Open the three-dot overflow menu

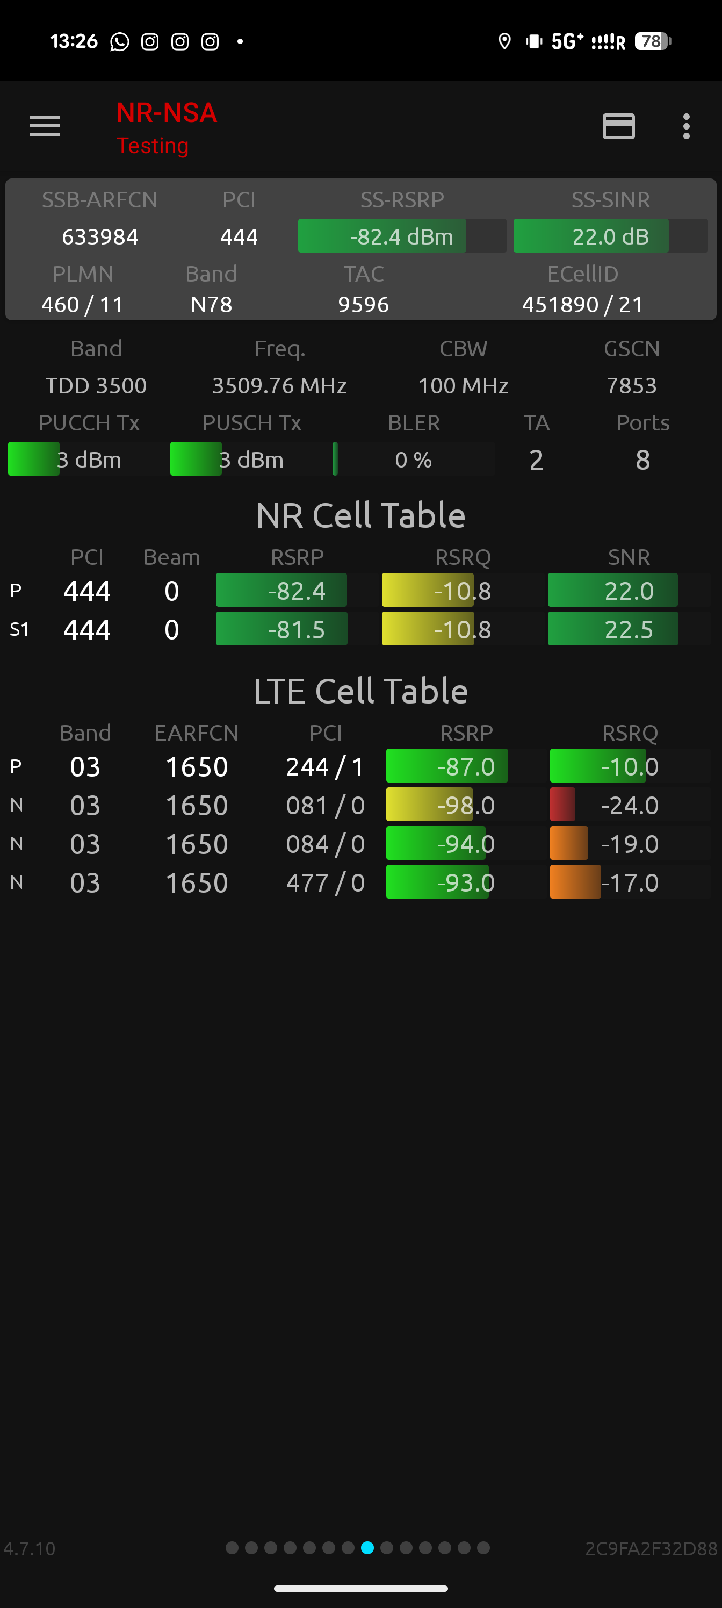[x=686, y=126]
